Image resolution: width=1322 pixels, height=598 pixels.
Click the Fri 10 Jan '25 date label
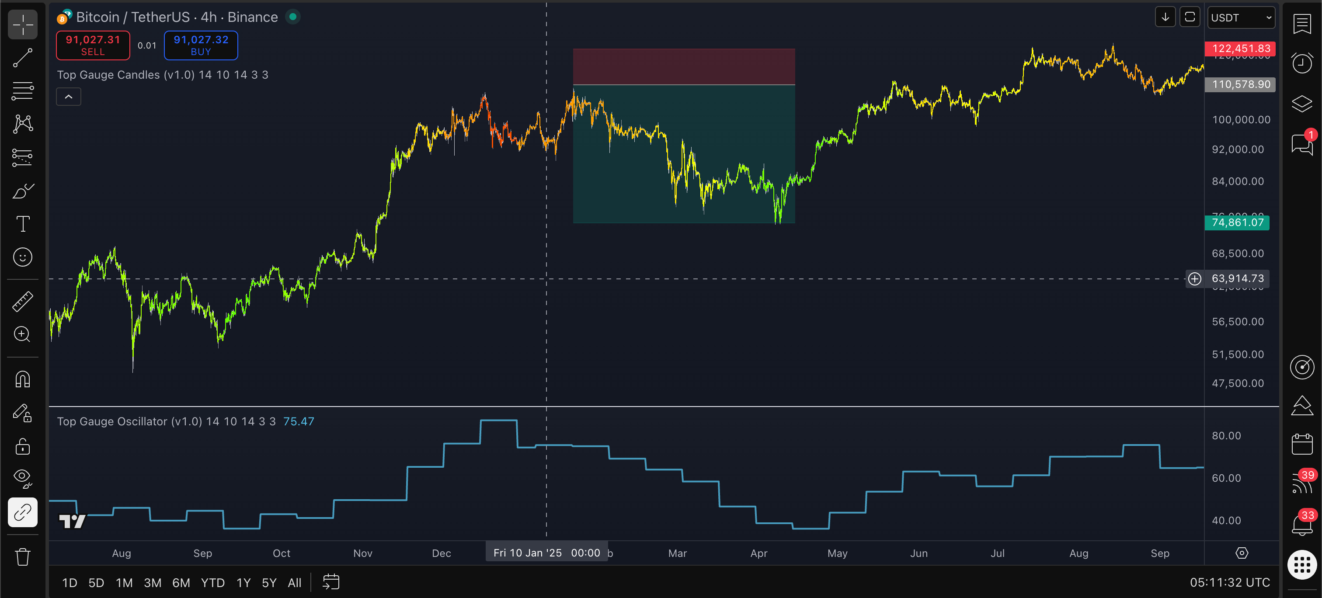point(546,553)
